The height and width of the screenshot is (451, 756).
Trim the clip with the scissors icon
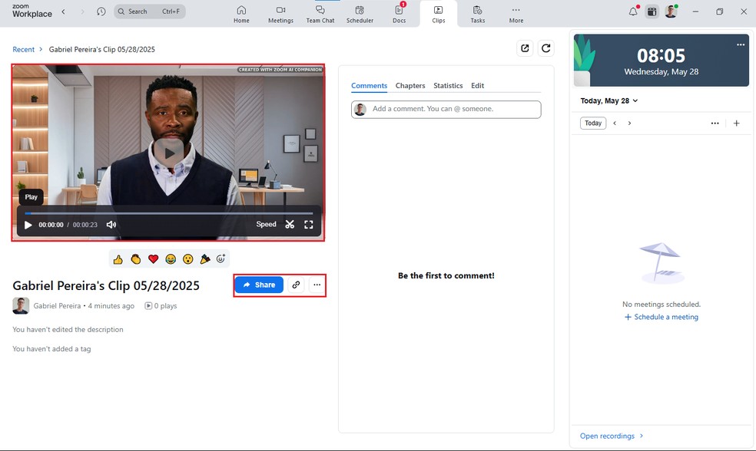click(290, 225)
